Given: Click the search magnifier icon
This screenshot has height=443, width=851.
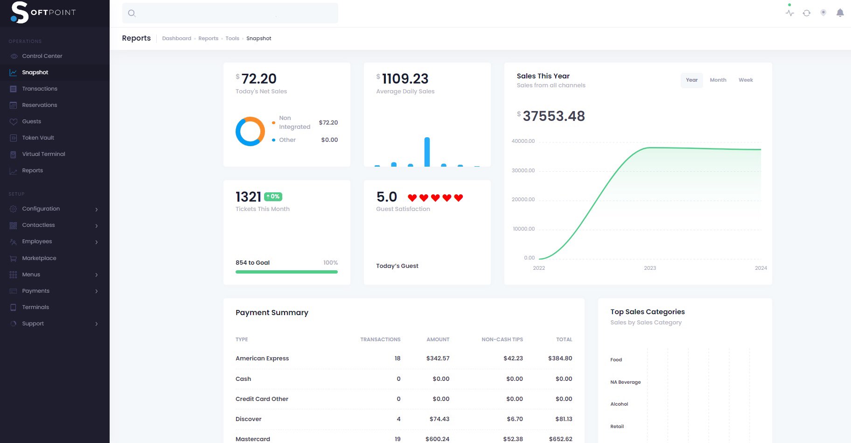Looking at the screenshot, I should (x=132, y=13).
